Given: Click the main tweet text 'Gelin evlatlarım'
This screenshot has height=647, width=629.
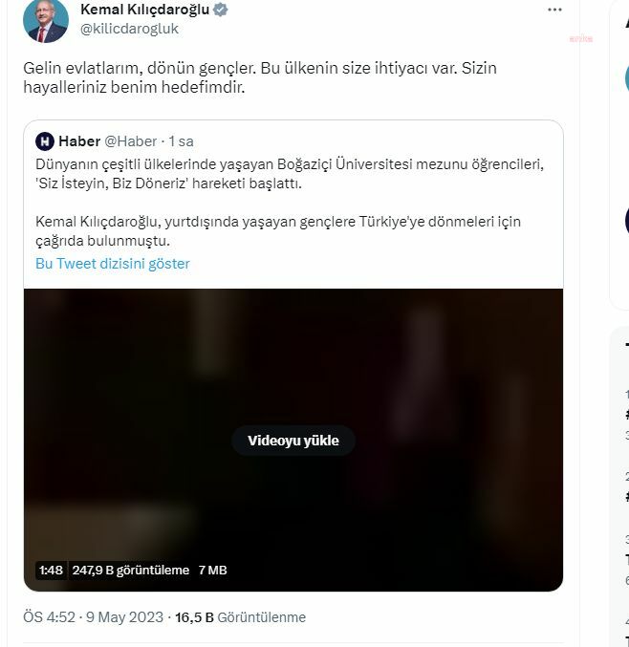Looking at the screenshot, I should 260,77.
